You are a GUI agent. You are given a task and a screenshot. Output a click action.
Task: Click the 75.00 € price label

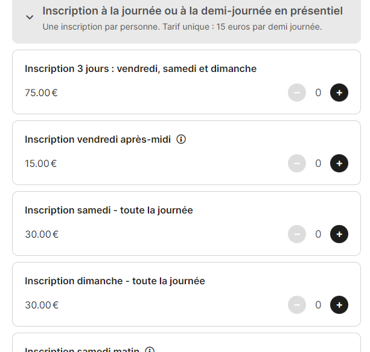coord(42,93)
